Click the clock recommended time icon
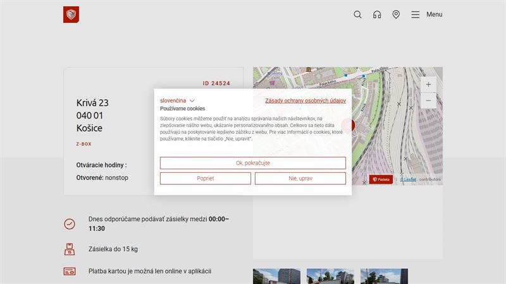The width and height of the screenshot is (506, 284). (70, 224)
